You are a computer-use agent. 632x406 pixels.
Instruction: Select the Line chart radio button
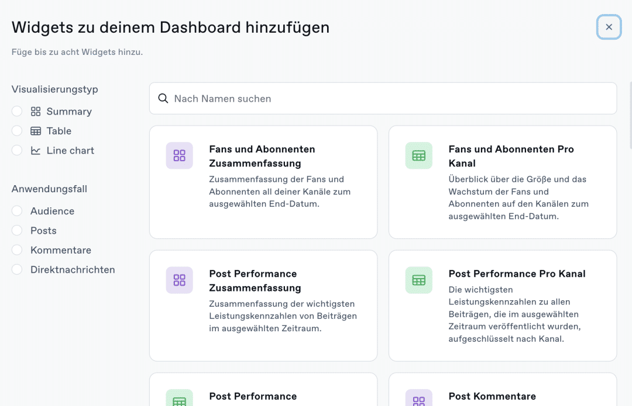[17, 151]
